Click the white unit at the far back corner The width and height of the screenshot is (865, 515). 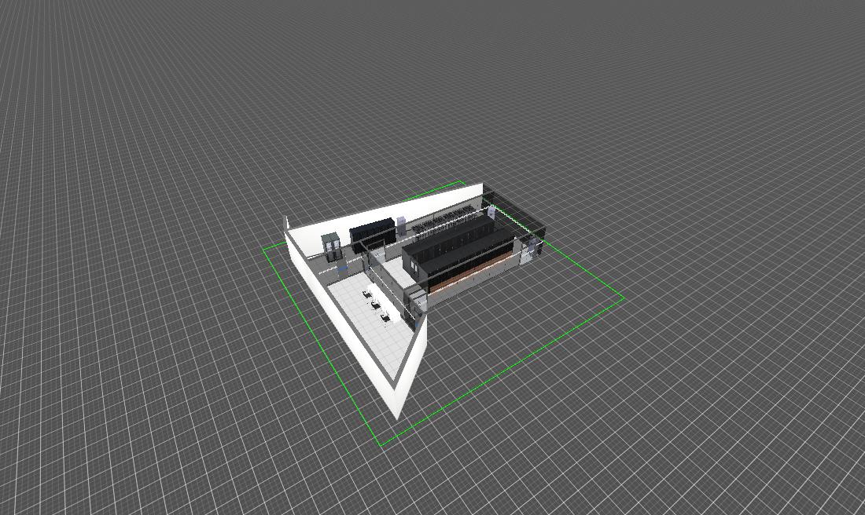491,212
